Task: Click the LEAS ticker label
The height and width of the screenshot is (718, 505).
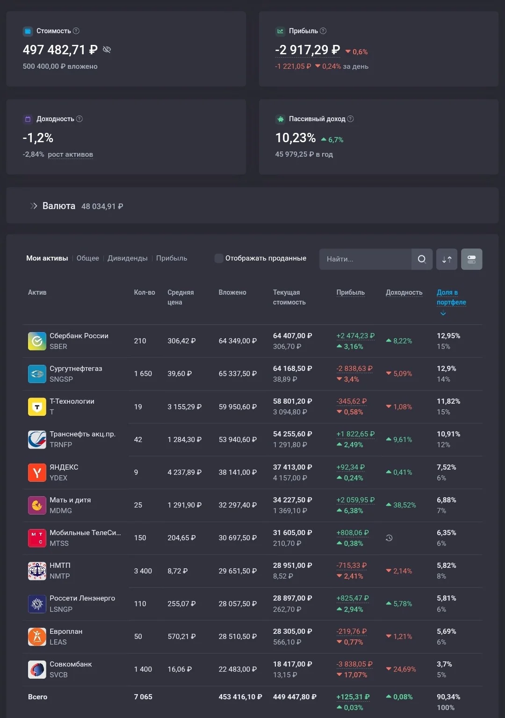Action: (58, 642)
